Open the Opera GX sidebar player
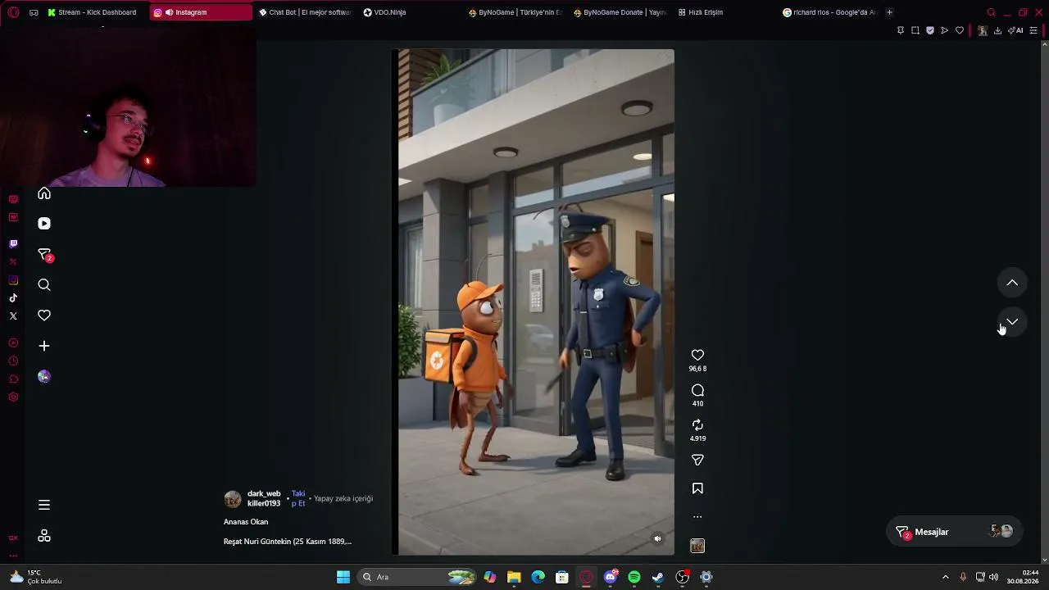This screenshot has width=1049, height=590. point(13,343)
